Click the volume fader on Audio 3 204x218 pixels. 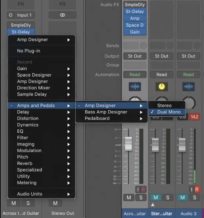click(182, 145)
